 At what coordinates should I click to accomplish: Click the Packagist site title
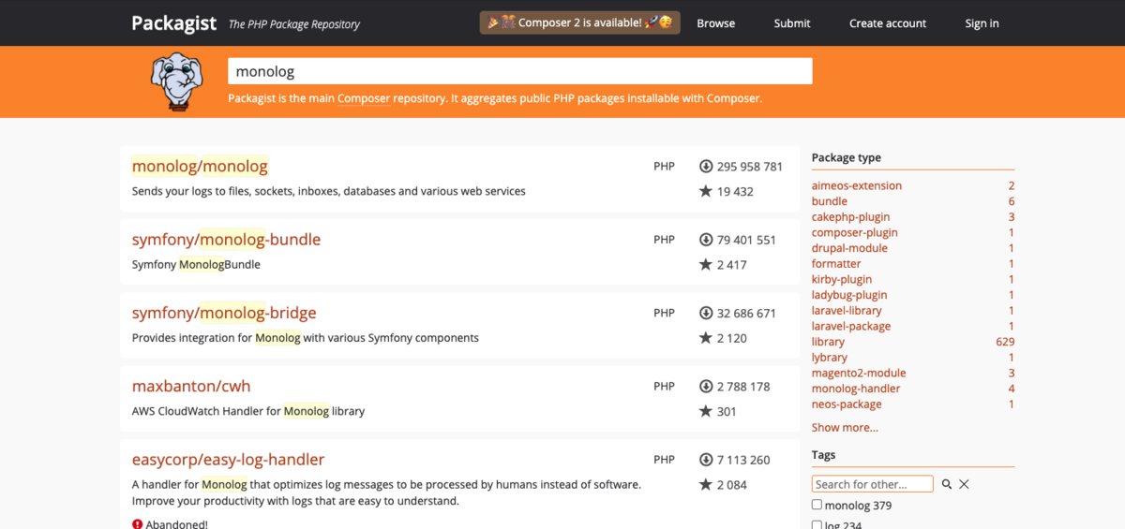click(x=173, y=22)
